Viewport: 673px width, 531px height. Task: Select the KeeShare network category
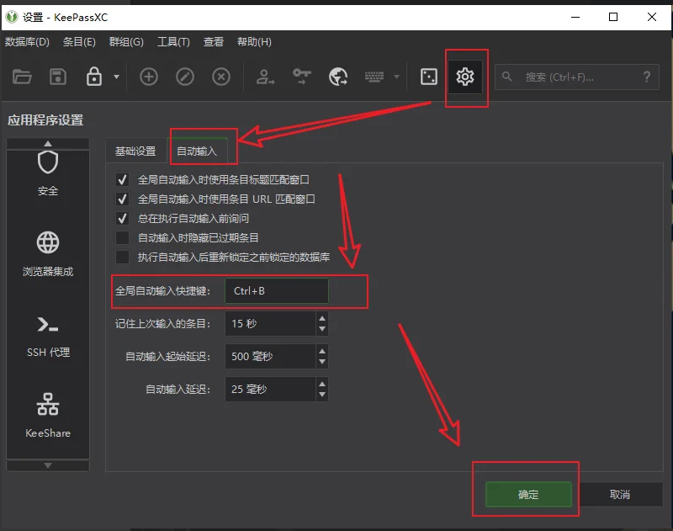[48, 416]
